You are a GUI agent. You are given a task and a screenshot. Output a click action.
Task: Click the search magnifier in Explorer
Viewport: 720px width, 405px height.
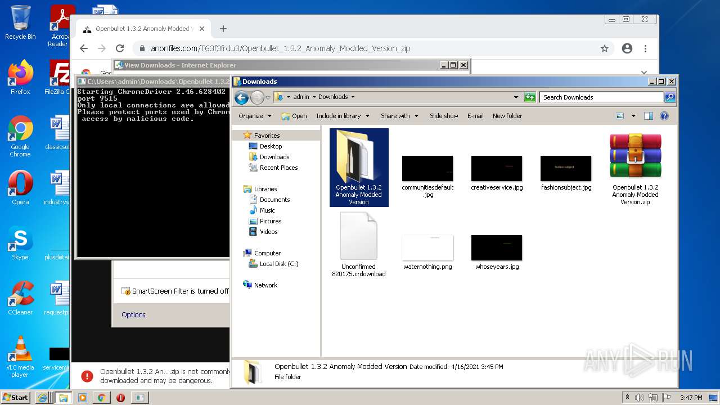pos(669,97)
